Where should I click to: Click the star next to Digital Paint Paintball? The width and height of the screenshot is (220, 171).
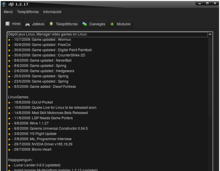click(9, 50)
